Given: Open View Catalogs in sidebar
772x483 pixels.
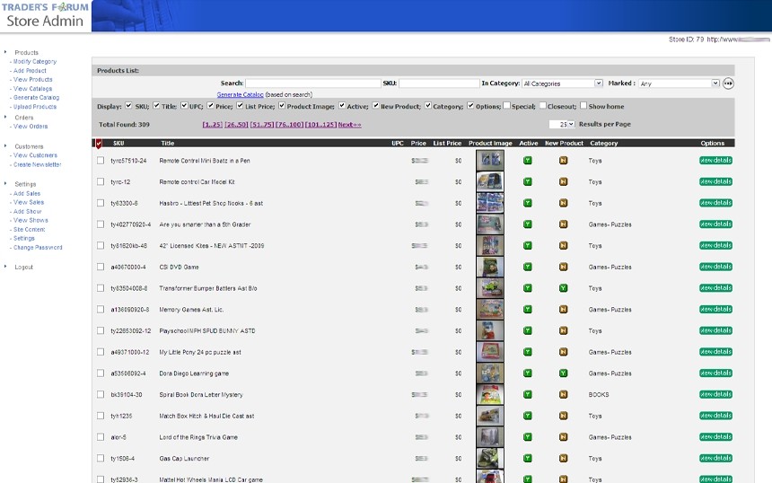Looking at the screenshot, I should coord(32,89).
